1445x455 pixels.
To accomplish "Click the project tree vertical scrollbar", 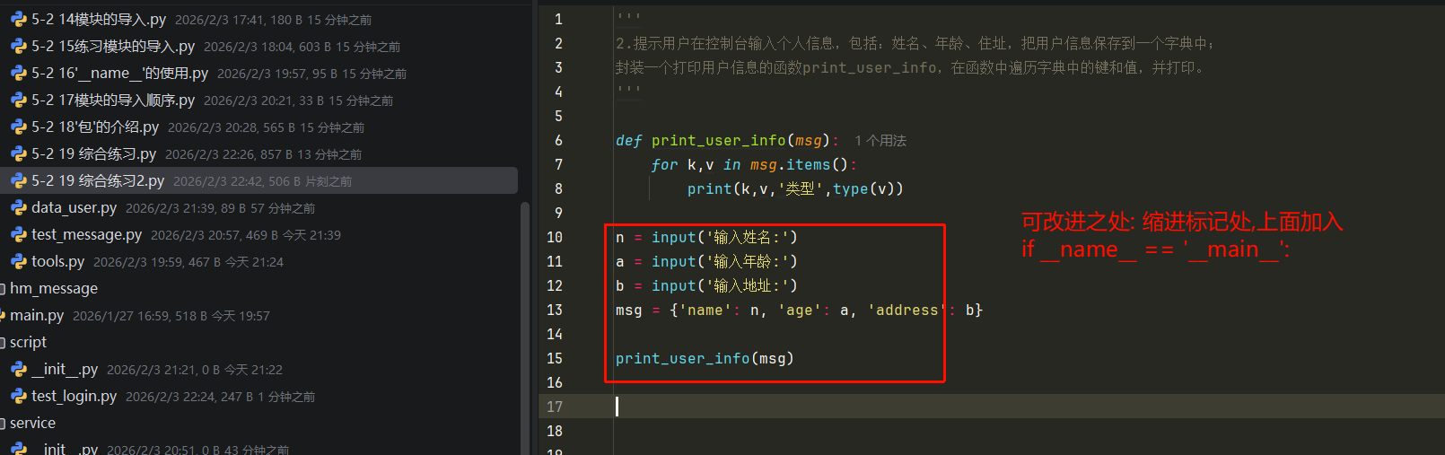I will [525, 328].
